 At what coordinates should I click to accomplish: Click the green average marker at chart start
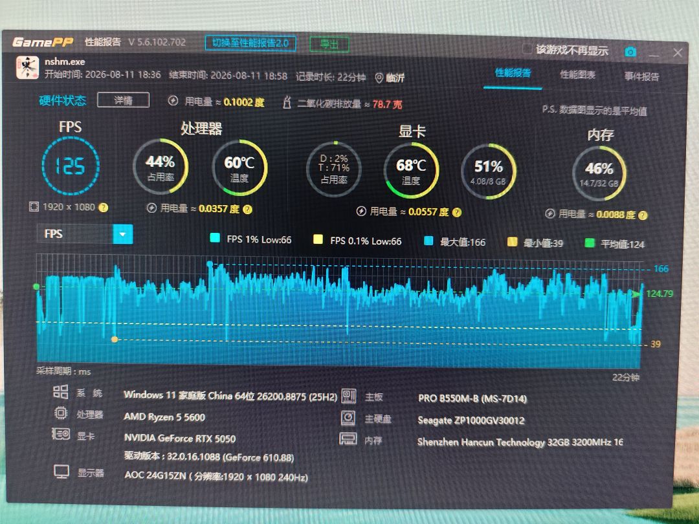point(36,287)
